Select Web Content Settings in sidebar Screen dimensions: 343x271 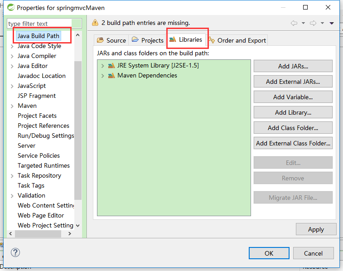[46, 205]
